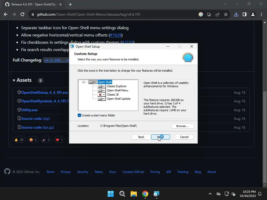Open Windows taskbar search
267x200 pixels.
(x=122, y=194)
